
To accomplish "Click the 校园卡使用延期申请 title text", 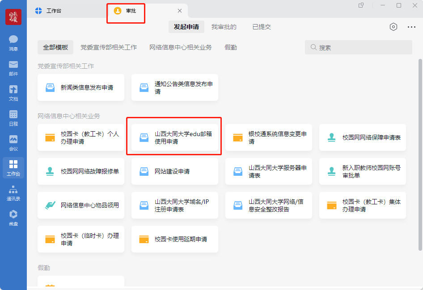I will (x=181, y=240).
